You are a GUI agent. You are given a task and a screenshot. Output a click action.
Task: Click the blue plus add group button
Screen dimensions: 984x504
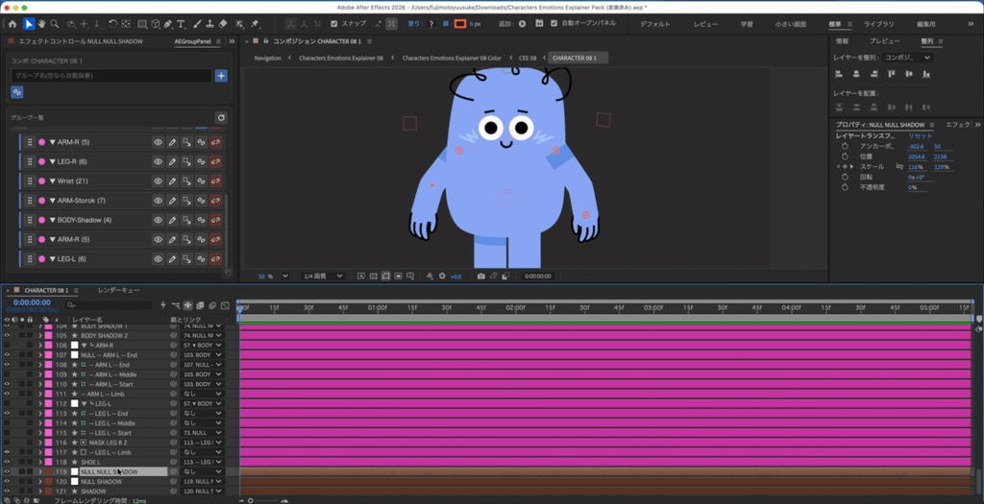[x=221, y=76]
